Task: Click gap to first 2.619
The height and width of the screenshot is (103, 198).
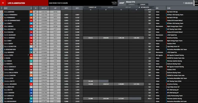Action: click(77, 101)
